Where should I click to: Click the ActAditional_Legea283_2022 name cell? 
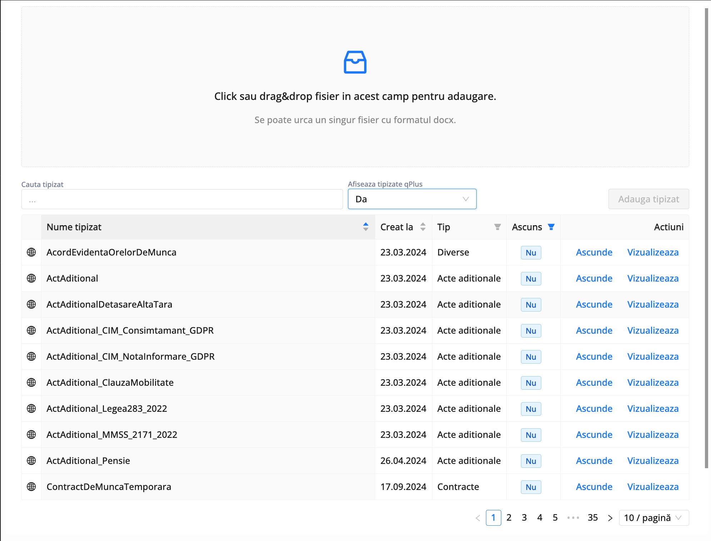pyautogui.click(x=208, y=409)
